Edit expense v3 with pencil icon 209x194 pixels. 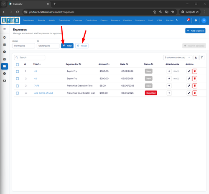coord(189,71)
